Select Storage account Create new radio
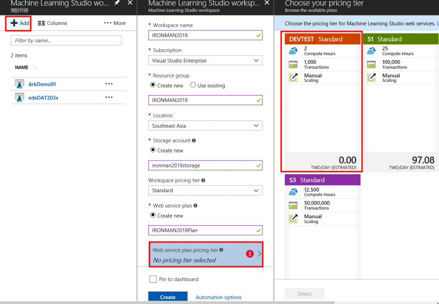This screenshot has height=304, width=439. pos(153,149)
